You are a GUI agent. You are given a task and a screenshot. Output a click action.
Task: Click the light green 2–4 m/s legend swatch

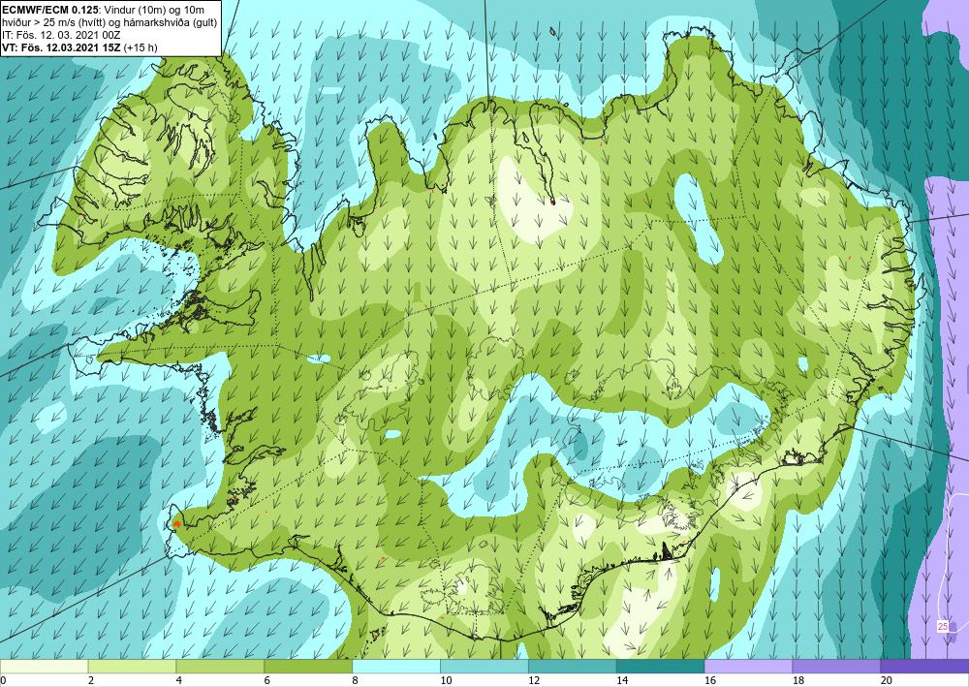132,667
